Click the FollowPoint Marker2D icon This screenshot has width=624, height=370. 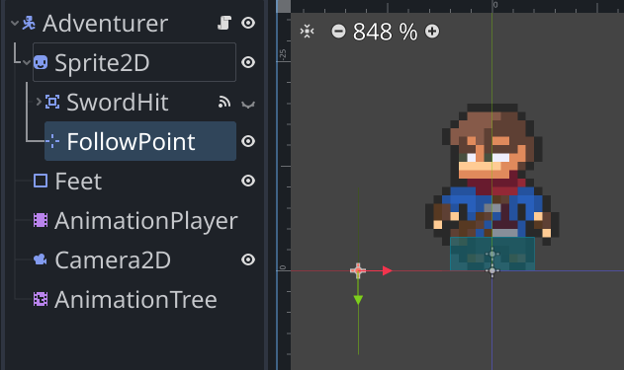(x=52, y=141)
